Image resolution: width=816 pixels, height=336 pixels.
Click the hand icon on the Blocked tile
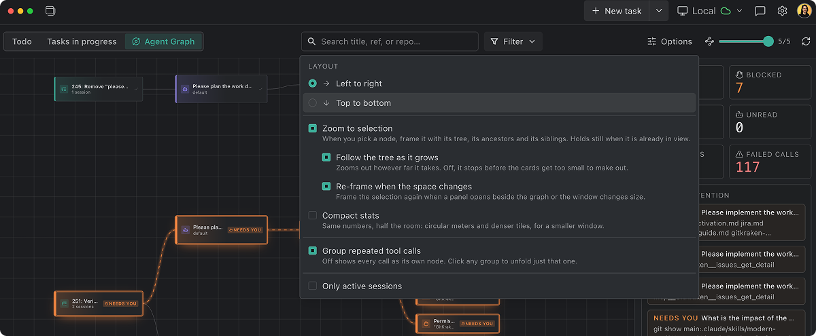[x=740, y=75]
